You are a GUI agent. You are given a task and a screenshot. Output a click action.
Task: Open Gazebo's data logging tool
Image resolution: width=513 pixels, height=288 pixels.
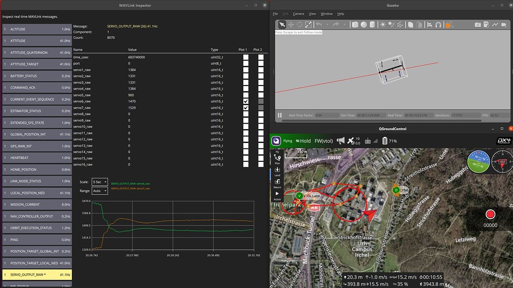coord(486,24)
